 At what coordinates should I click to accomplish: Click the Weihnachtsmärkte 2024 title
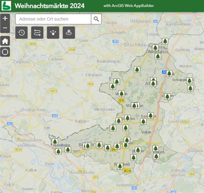click(x=49, y=6)
